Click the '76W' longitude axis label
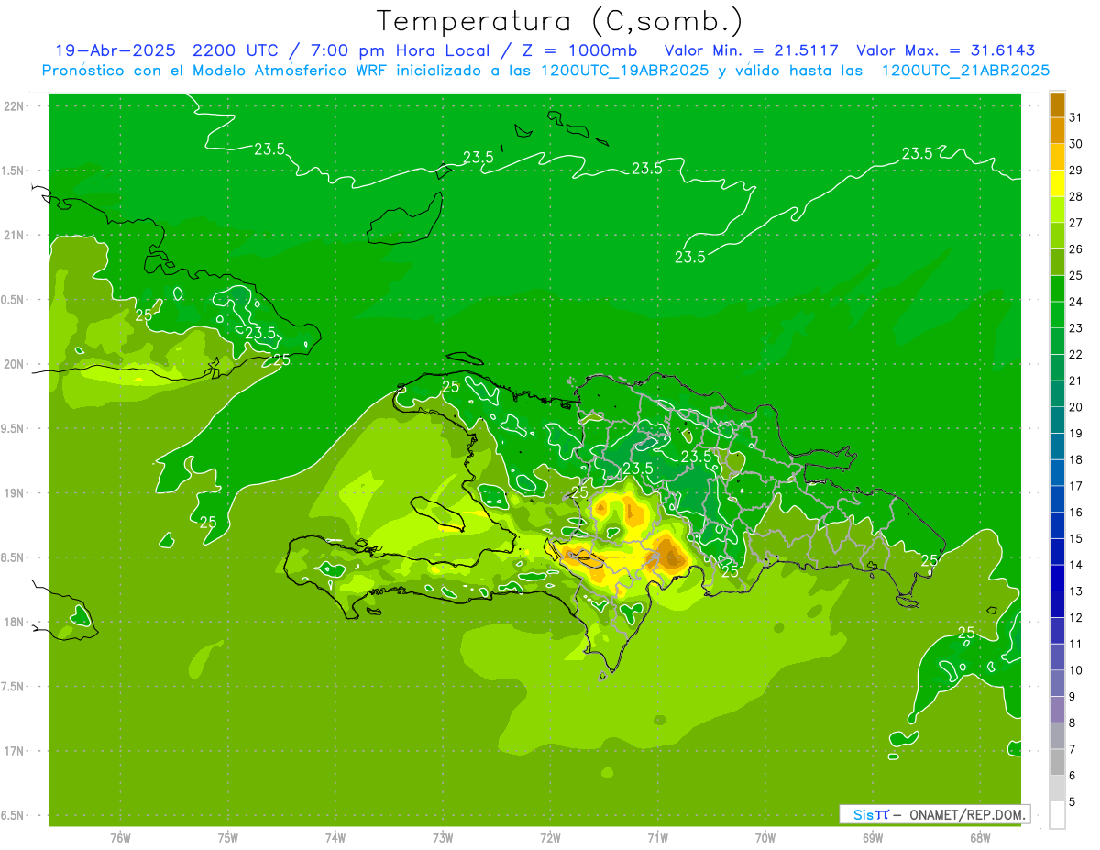 point(120,837)
